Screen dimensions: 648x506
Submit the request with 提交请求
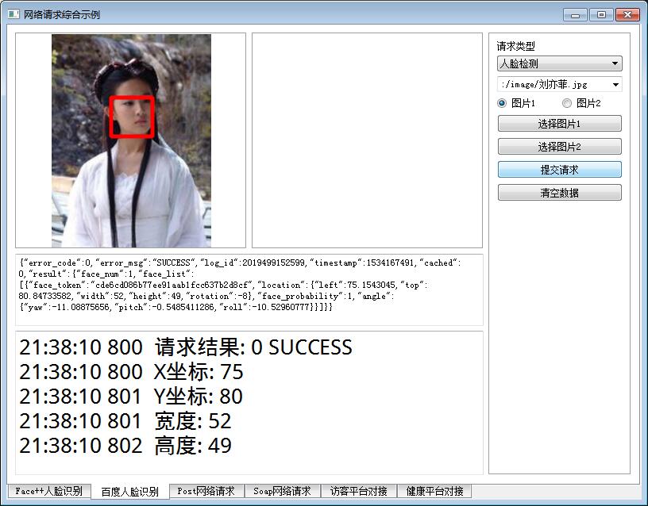point(560,170)
